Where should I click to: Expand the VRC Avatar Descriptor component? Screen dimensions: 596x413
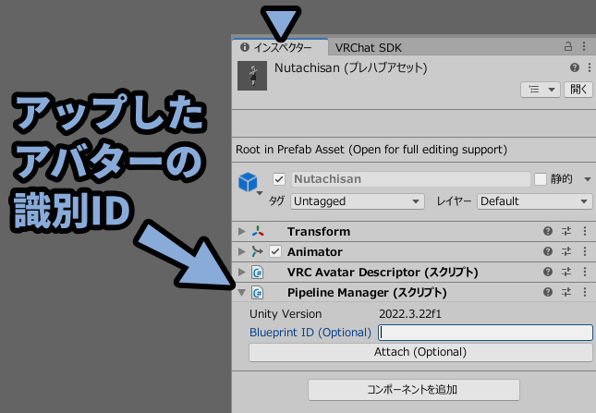(x=241, y=272)
